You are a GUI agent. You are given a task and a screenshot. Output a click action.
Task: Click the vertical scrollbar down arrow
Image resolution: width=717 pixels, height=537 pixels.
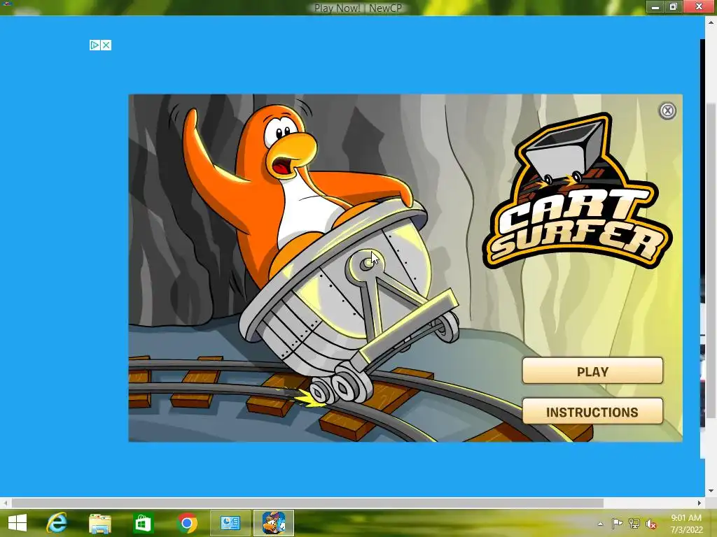(711, 492)
